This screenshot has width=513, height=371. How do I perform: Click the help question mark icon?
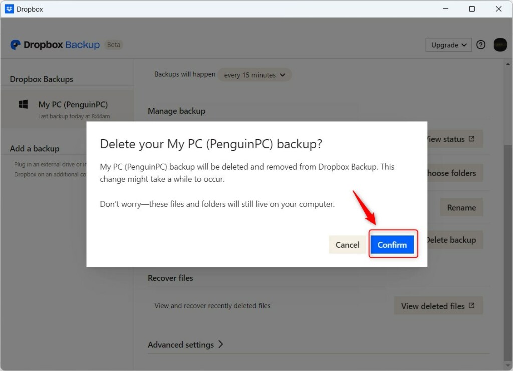[x=481, y=45]
